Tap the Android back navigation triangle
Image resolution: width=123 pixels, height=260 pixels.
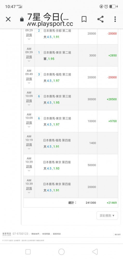pyautogui.click(x=95, y=251)
